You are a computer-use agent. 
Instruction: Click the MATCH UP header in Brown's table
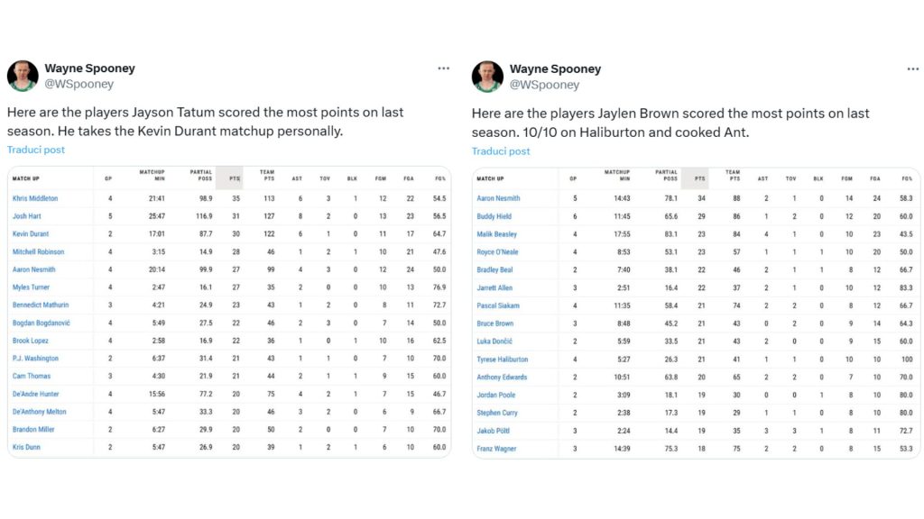pyautogui.click(x=490, y=178)
